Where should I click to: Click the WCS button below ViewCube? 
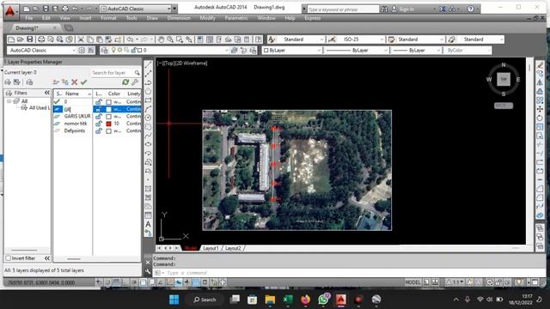(504, 106)
